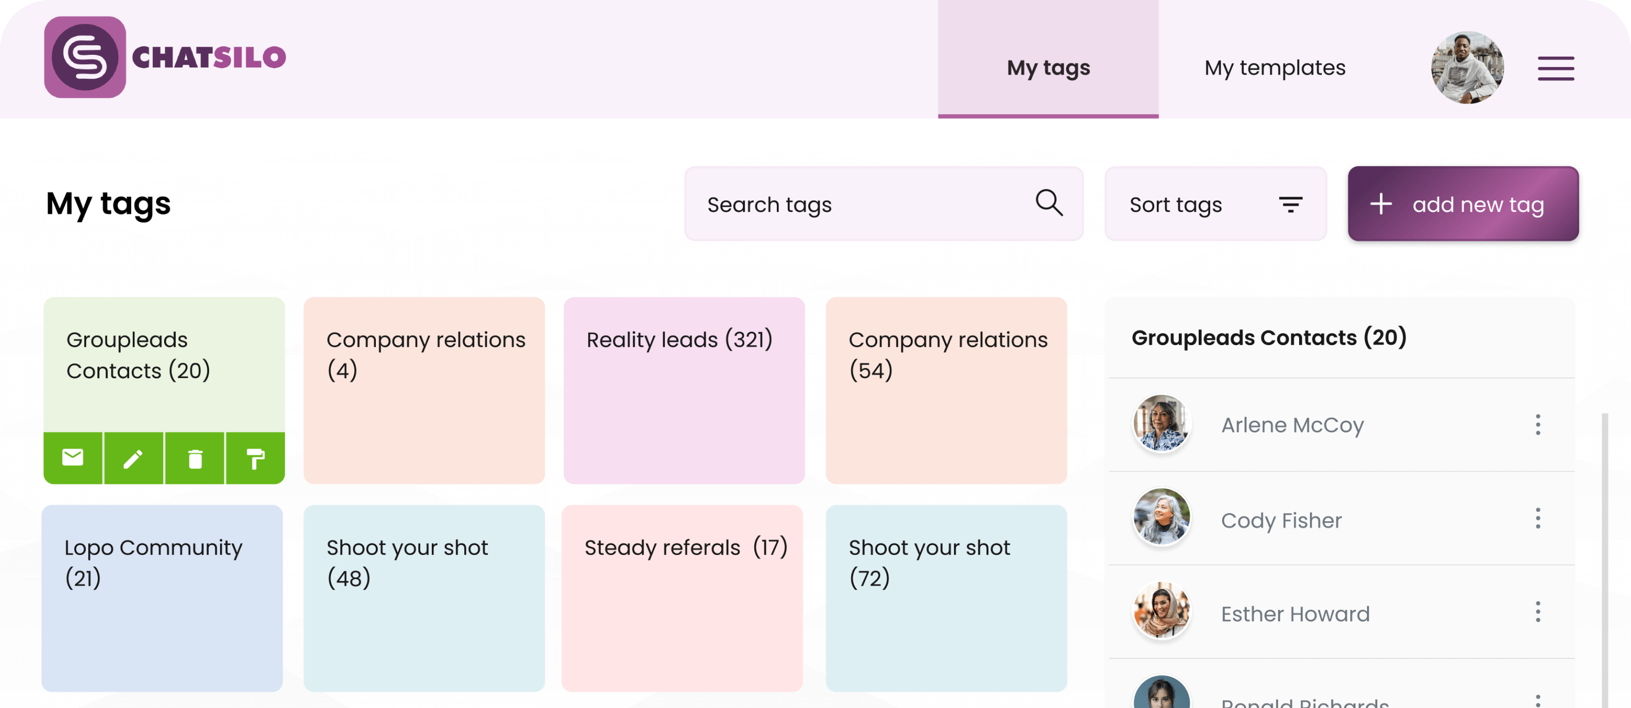Click the search magnifier icon
This screenshot has height=708, width=1631.
pos(1049,204)
